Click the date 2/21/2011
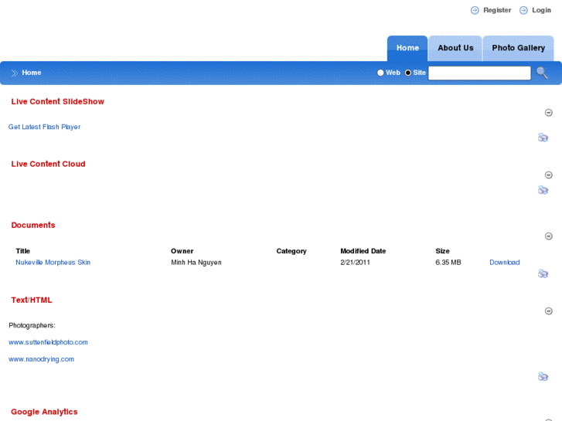The width and height of the screenshot is (562, 421). point(355,263)
